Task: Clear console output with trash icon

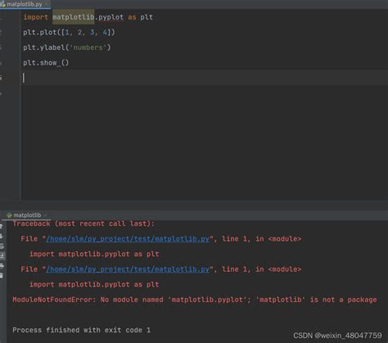Action: click(x=2, y=276)
